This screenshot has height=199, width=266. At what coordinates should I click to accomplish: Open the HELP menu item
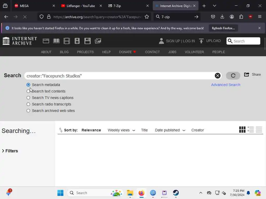point(106,52)
